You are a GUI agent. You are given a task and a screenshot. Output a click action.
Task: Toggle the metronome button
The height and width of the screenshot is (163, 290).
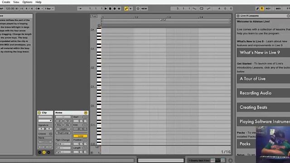[38, 9]
